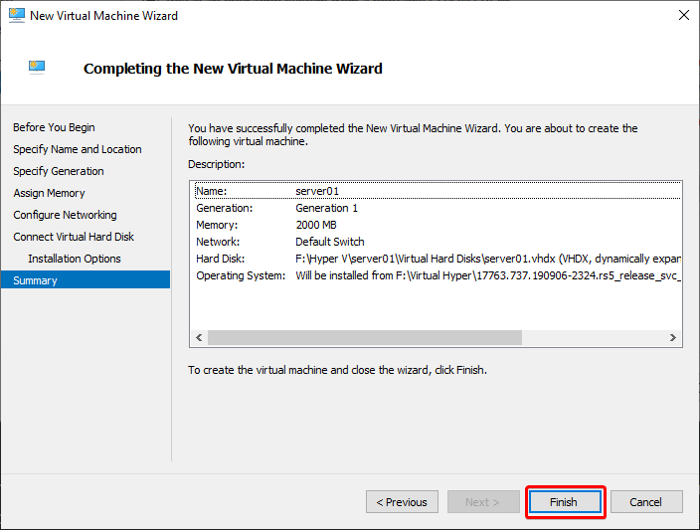
Task: Select the Generation 1 value
Action: [x=326, y=208]
